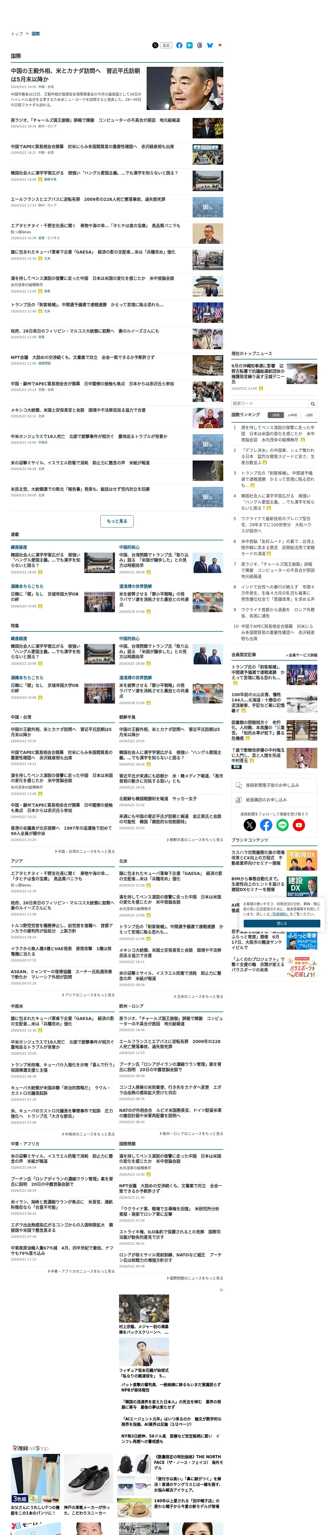Expand 北米のニュースをもっと見る
This screenshot has width=328, height=1535.
[198, 996]
